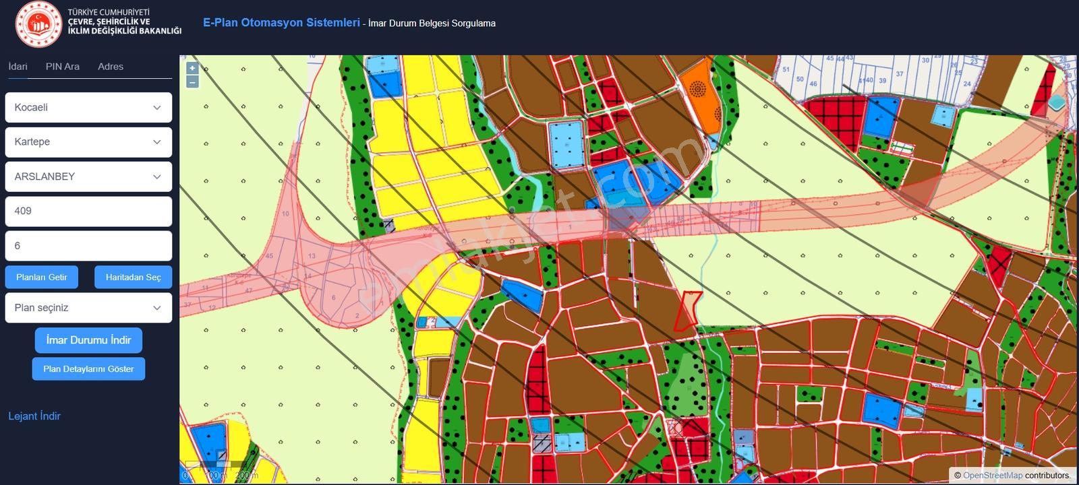Click the 'Planları Getir' button
The image size is (1079, 485).
(x=42, y=277)
